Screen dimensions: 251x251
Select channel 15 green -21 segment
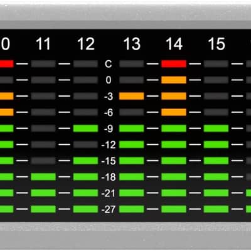(216, 193)
